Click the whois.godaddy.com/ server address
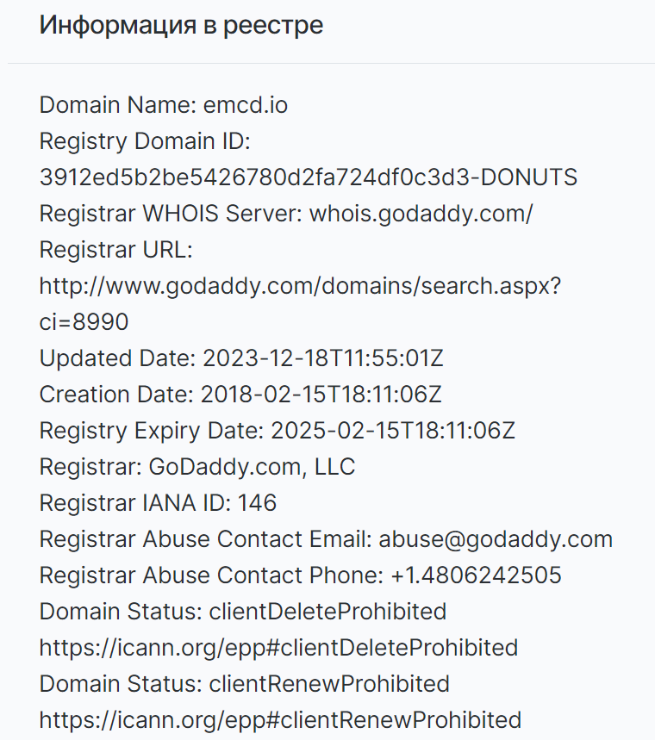Screen dimensions: 655x740 point(421,214)
